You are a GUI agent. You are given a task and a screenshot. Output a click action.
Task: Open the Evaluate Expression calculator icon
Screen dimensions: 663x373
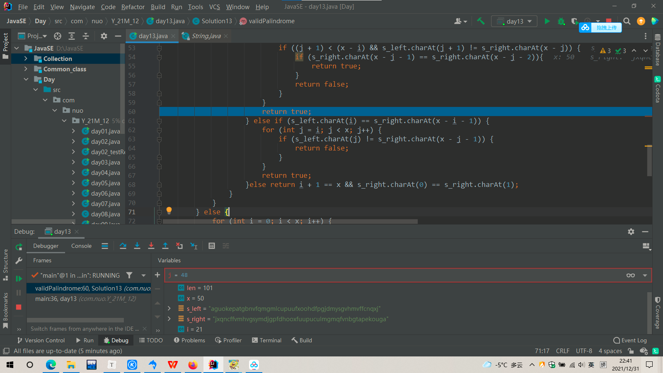(x=212, y=246)
